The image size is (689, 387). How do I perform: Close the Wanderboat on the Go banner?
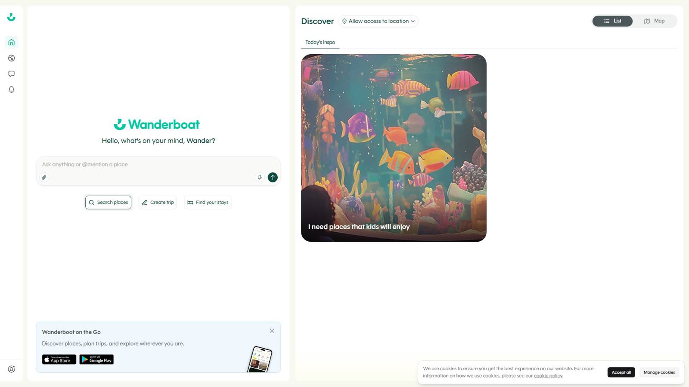pos(272,331)
